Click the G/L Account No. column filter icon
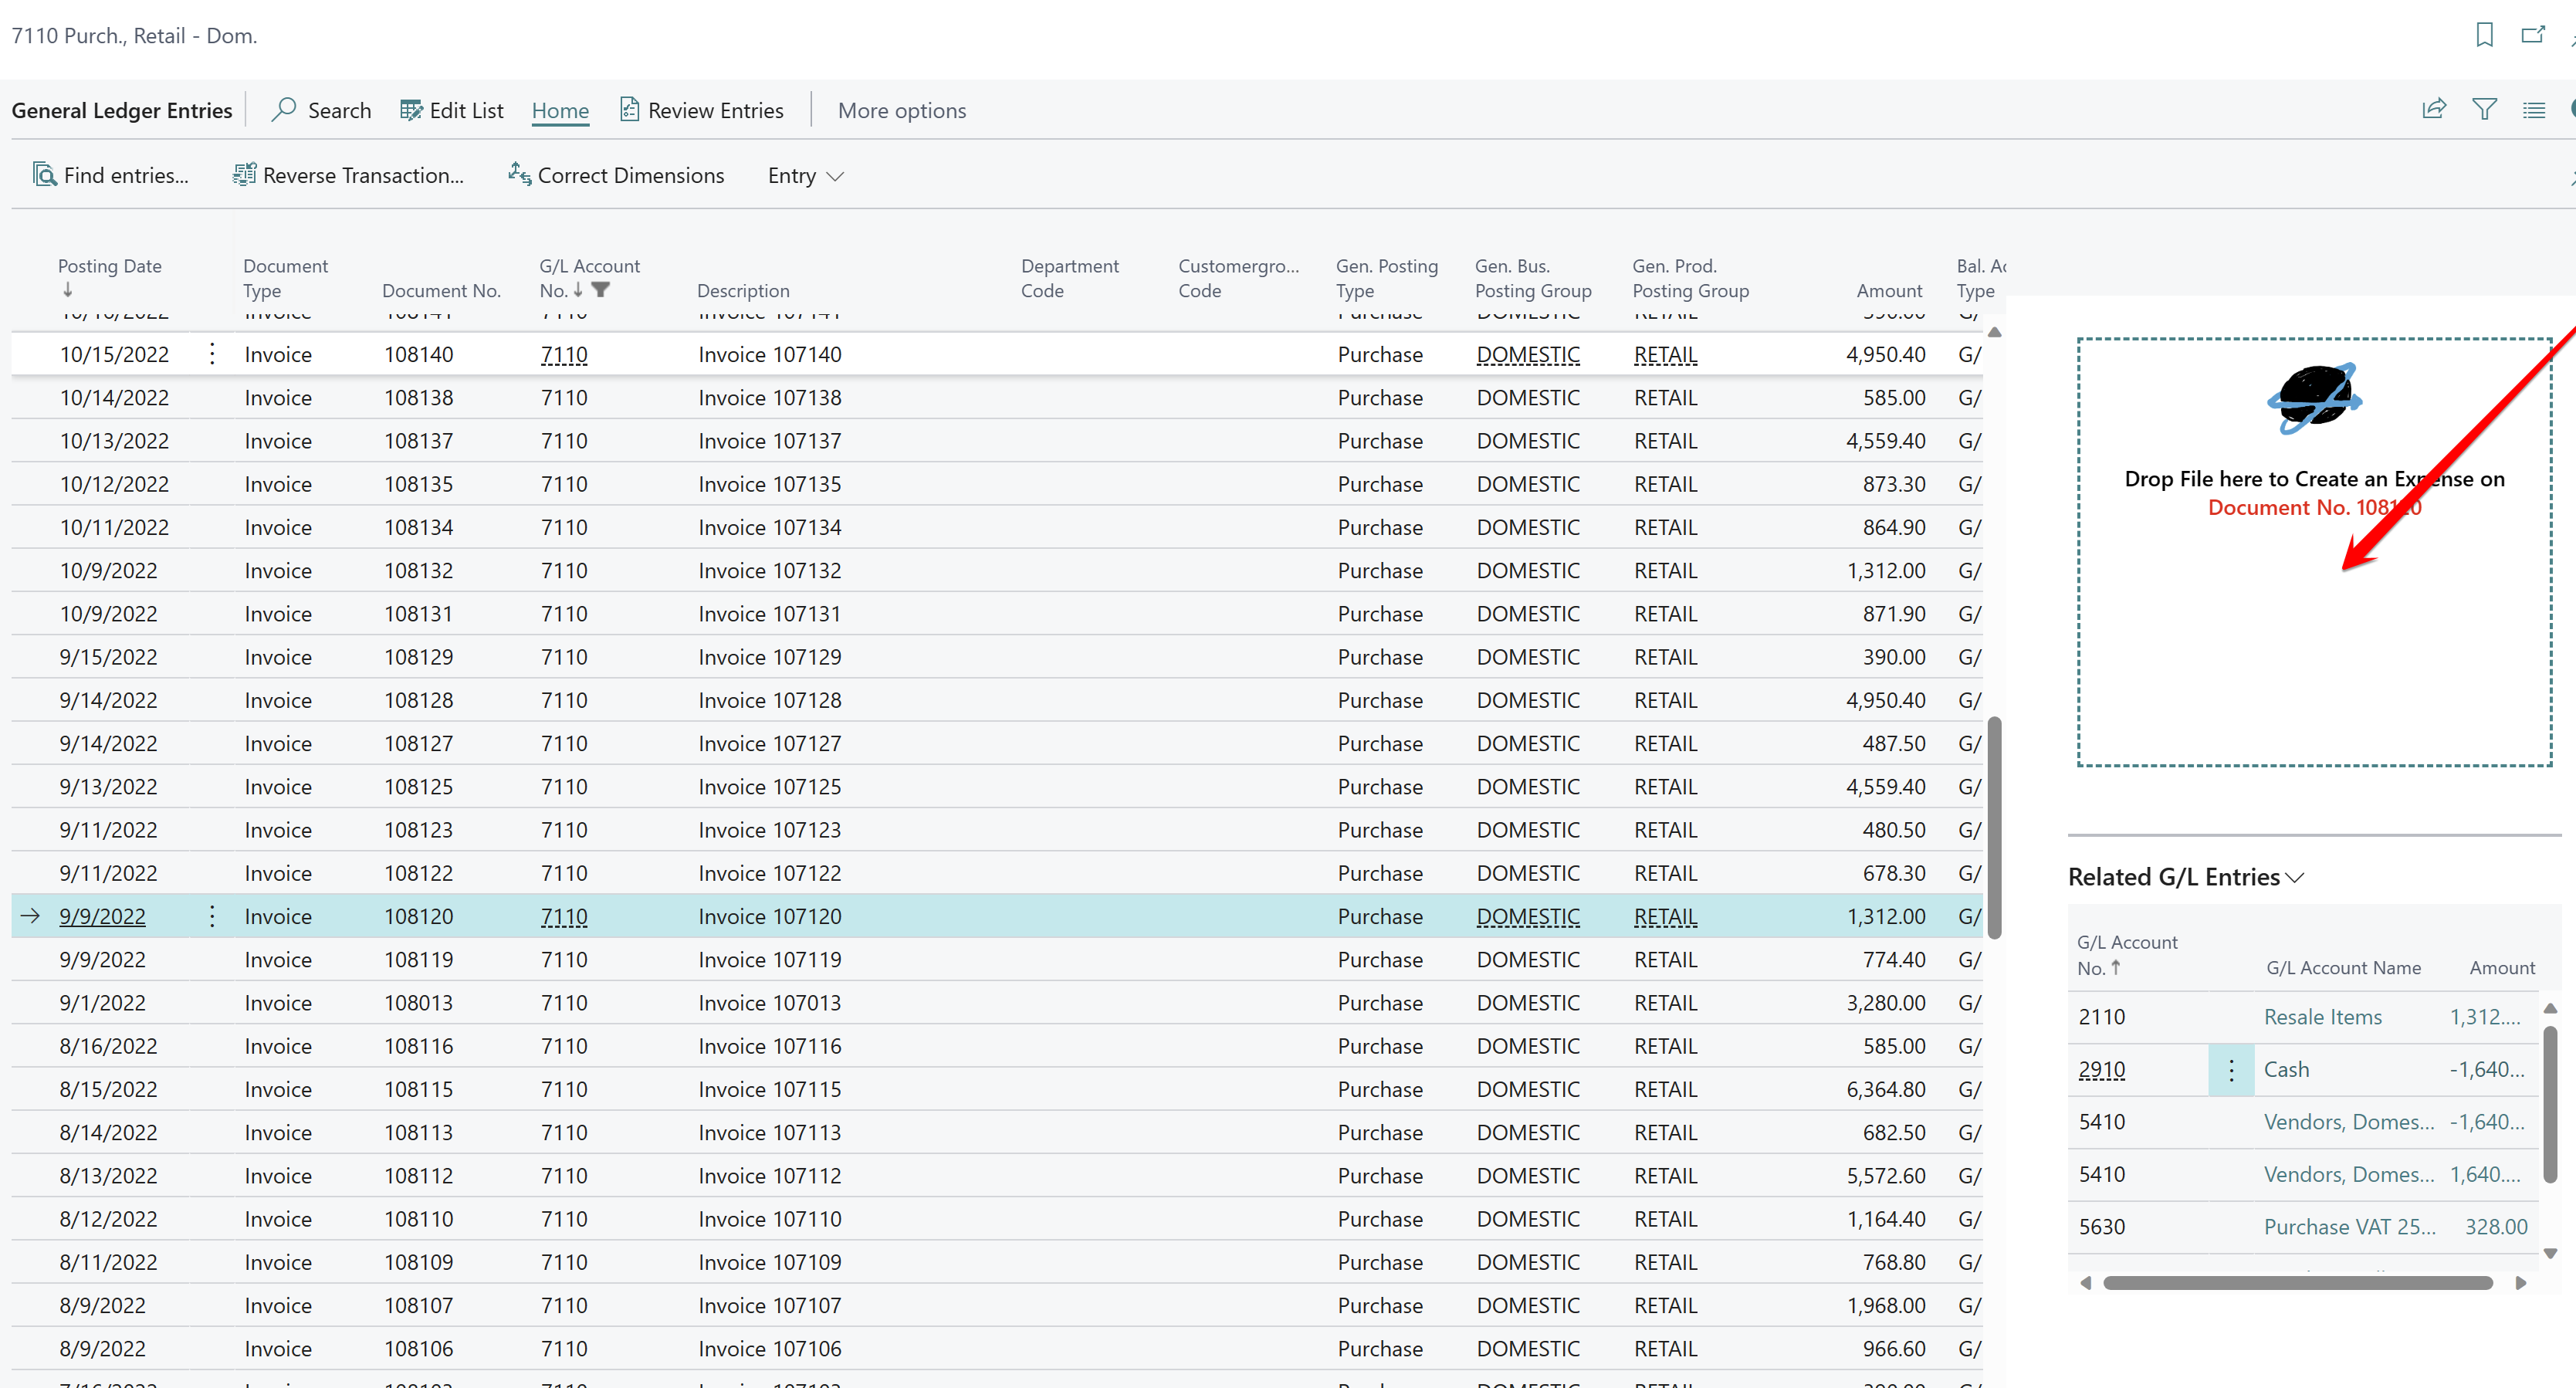Image resolution: width=2576 pixels, height=1388 pixels. (600, 290)
